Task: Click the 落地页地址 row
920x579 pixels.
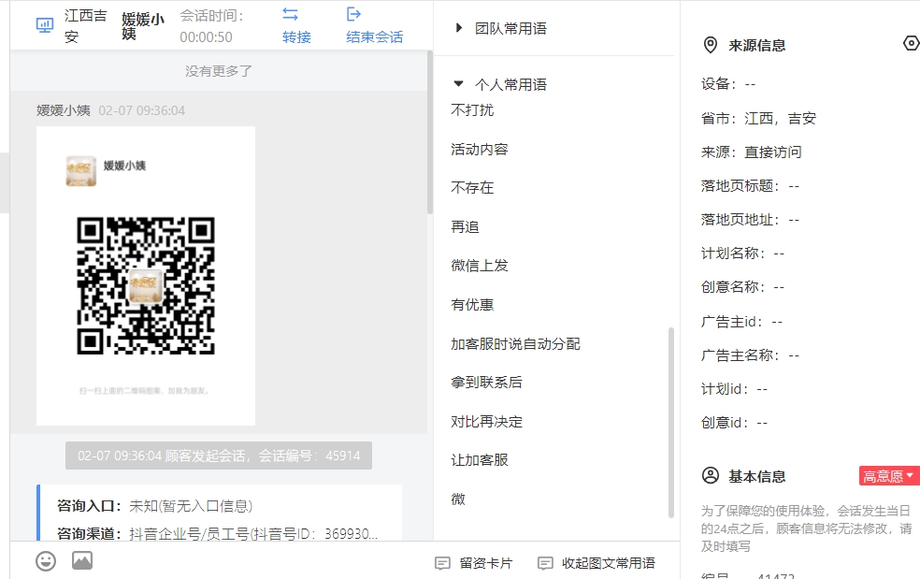Action: click(750, 220)
